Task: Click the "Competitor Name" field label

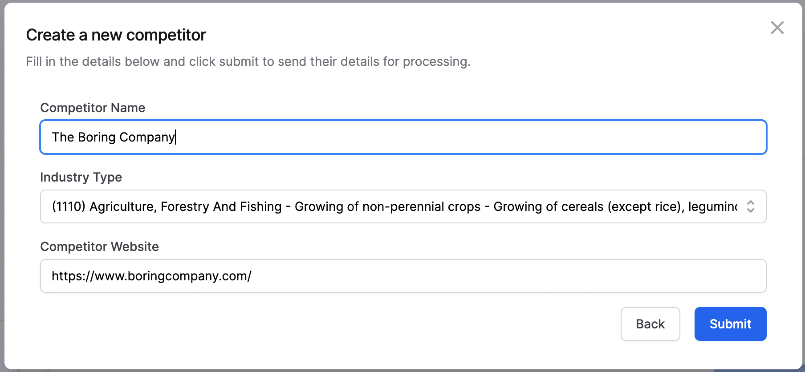Action: tap(93, 108)
